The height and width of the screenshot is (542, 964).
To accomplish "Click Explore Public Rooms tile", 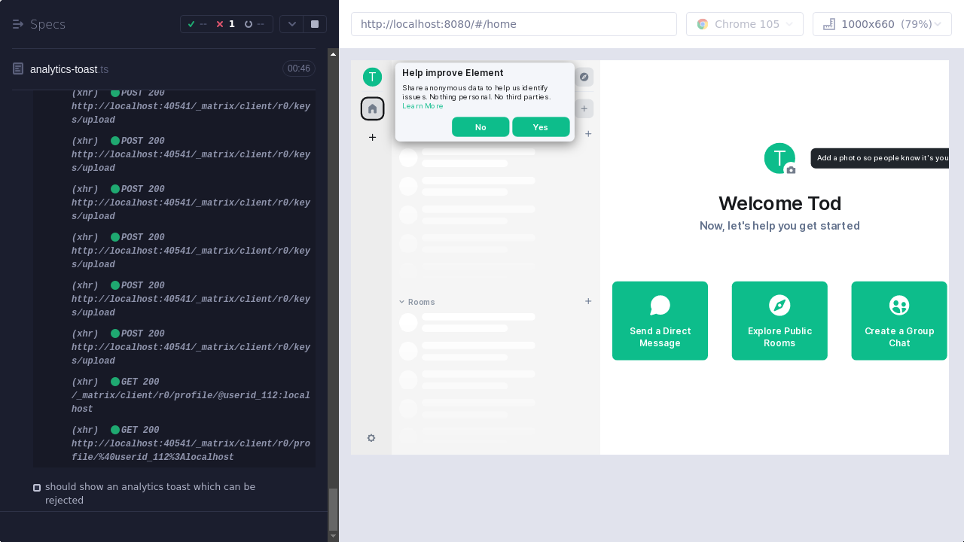I will [x=779, y=321].
